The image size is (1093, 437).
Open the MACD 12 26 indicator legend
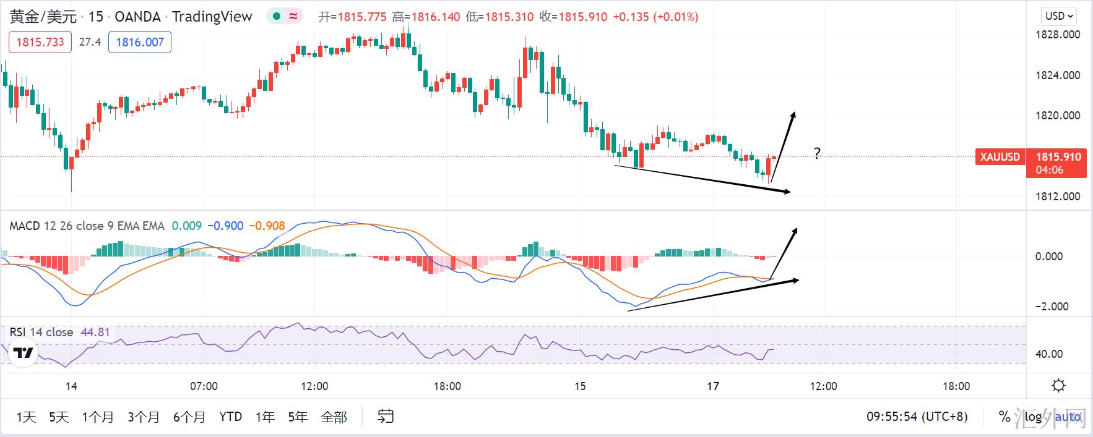point(87,226)
